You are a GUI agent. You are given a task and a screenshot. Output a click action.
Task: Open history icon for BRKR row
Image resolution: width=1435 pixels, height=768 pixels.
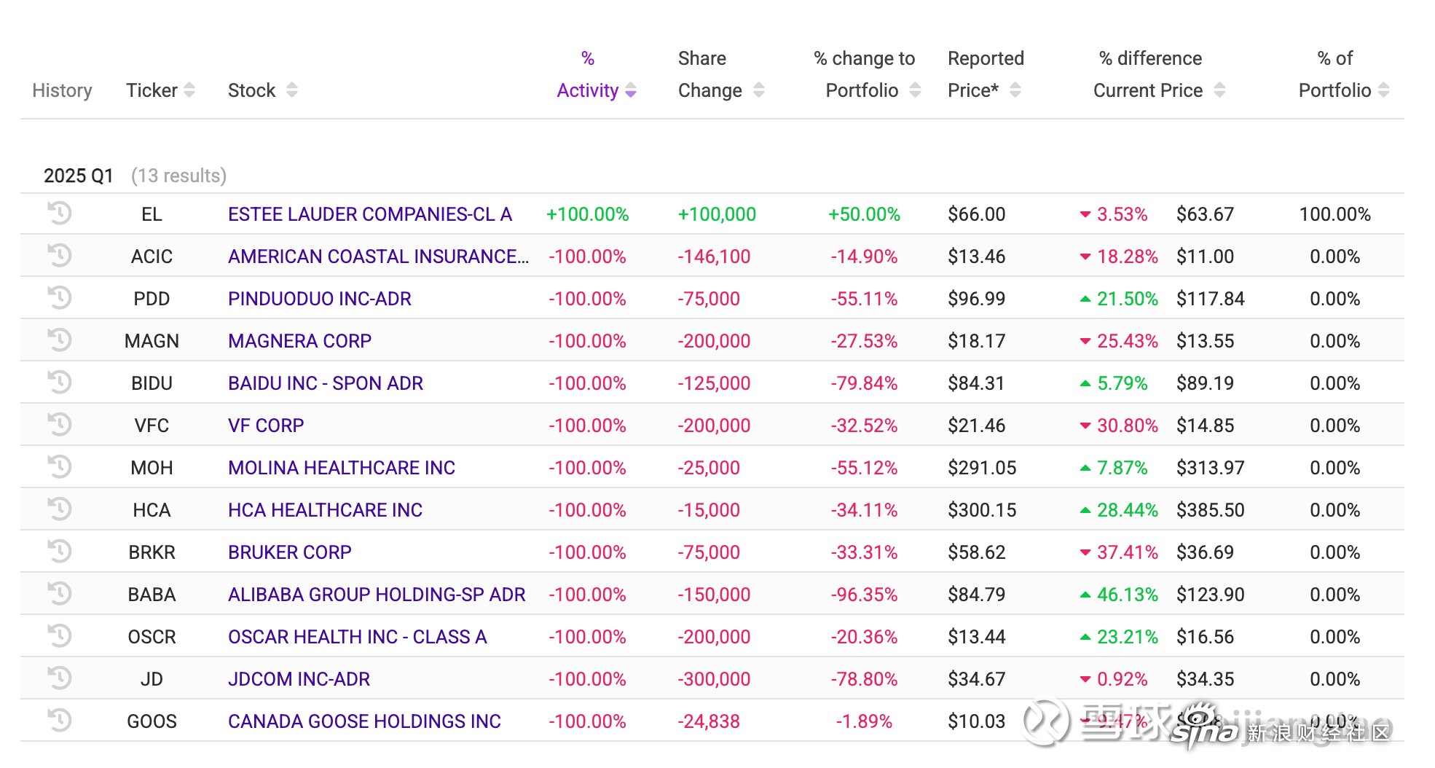click(60, 551)
